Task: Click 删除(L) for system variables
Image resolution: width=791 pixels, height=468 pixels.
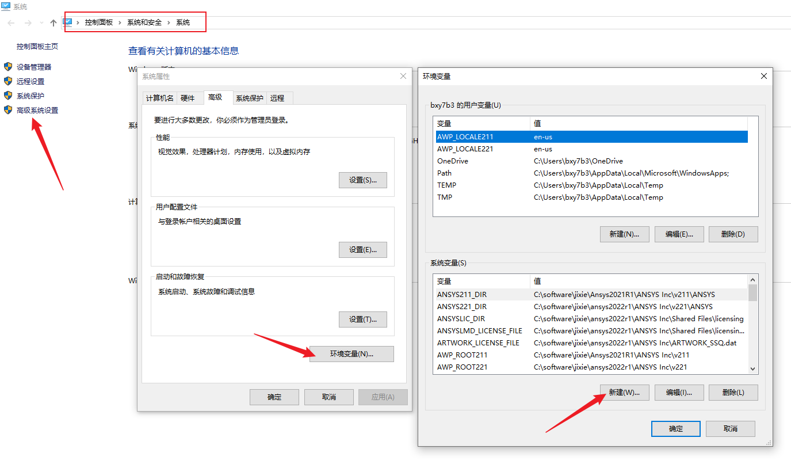Action: point(733,393)
